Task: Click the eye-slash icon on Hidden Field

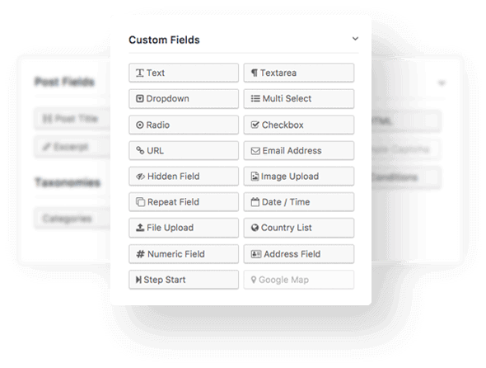Action: point(140,177)
